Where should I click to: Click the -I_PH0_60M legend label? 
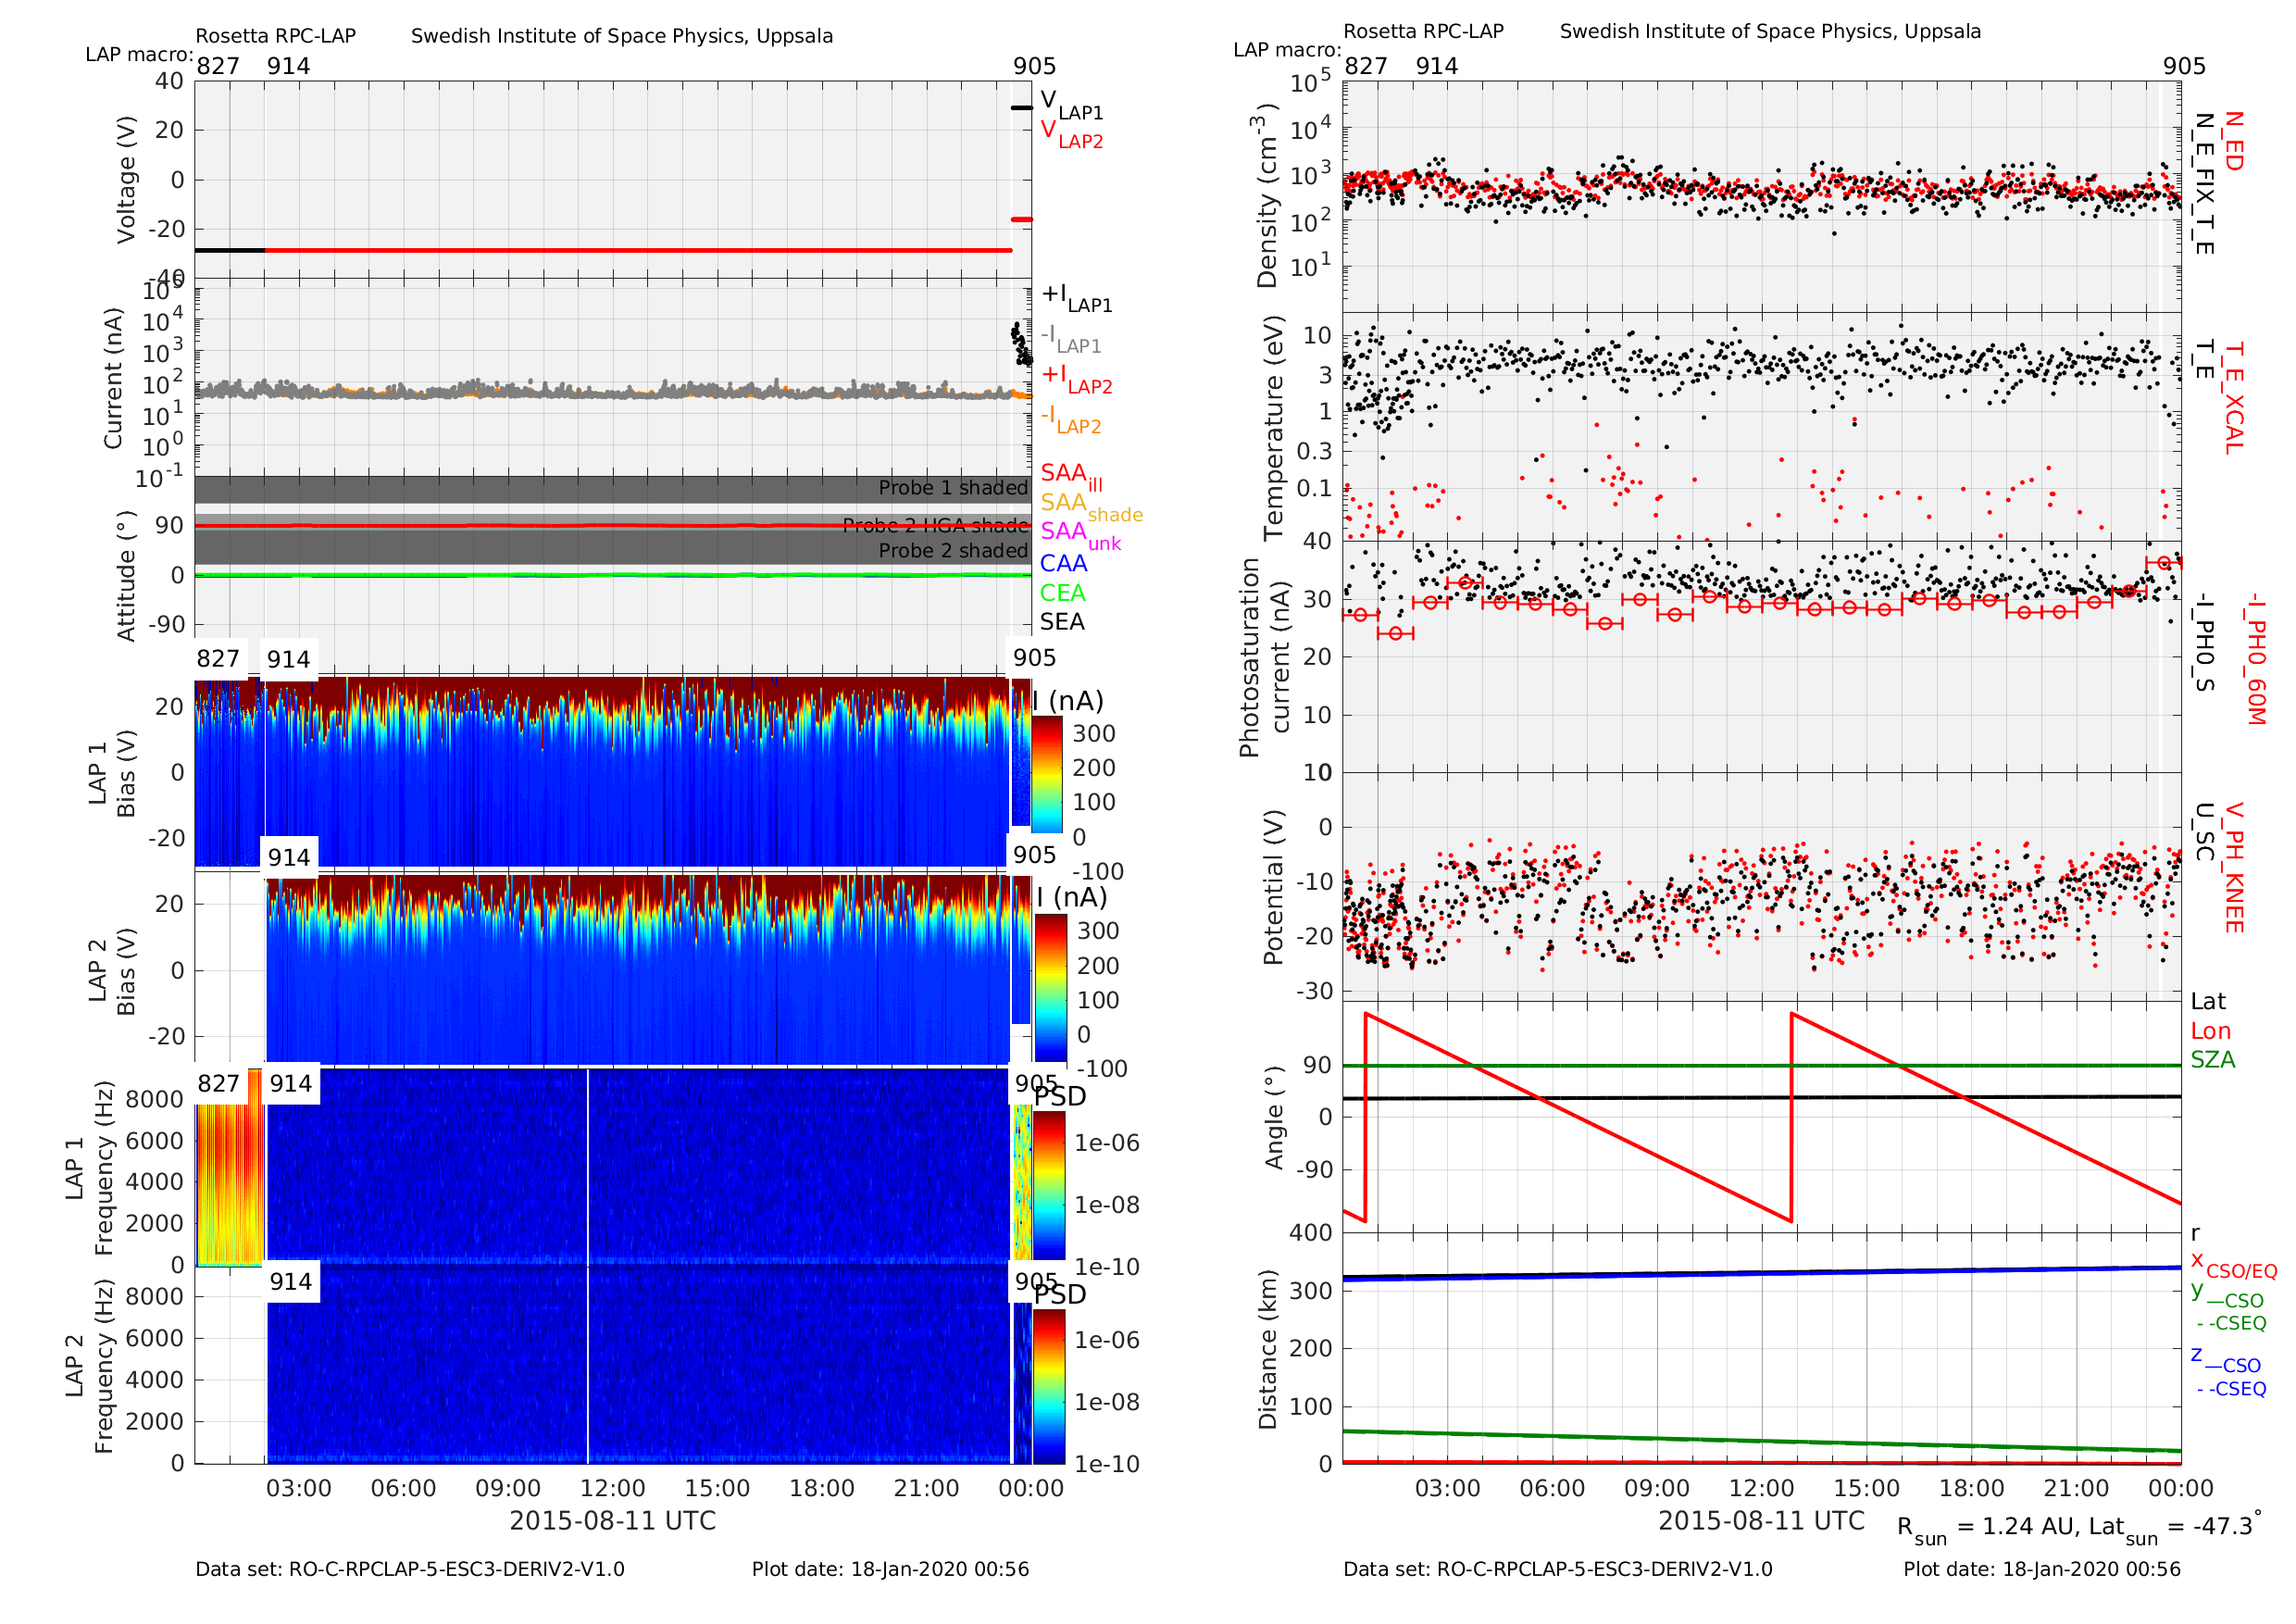click(x=2254, y=659)
